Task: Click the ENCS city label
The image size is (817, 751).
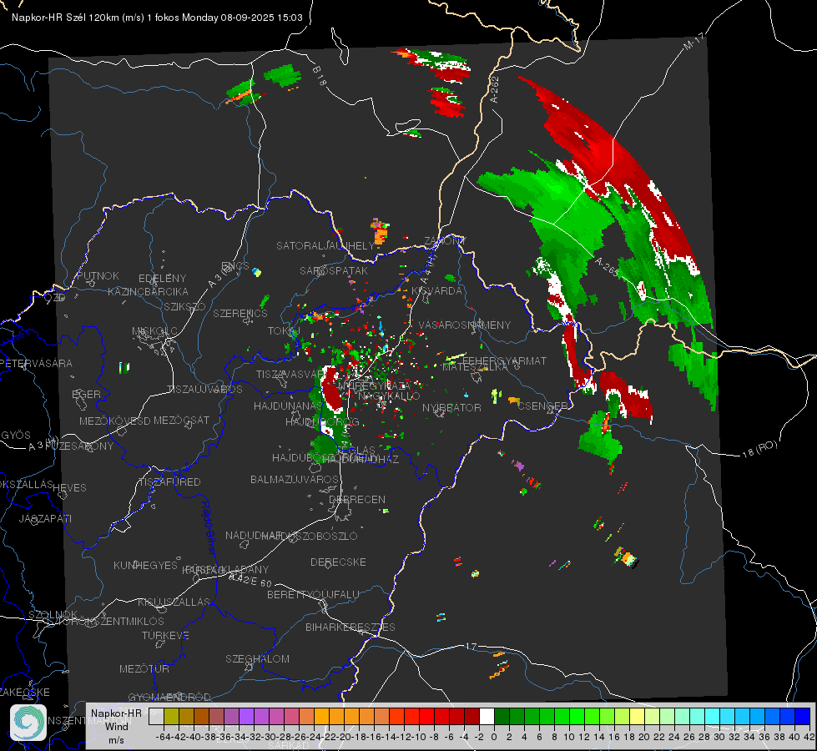Action: tap(235, 266)
